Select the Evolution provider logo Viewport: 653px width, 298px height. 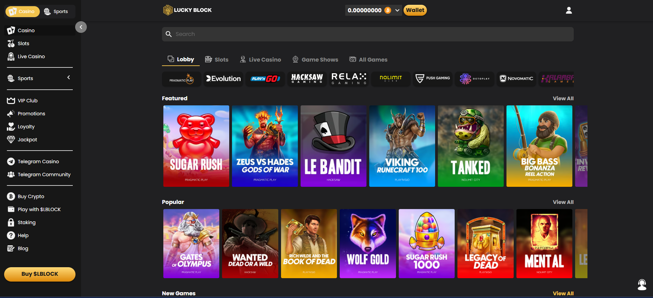(223, 79)
